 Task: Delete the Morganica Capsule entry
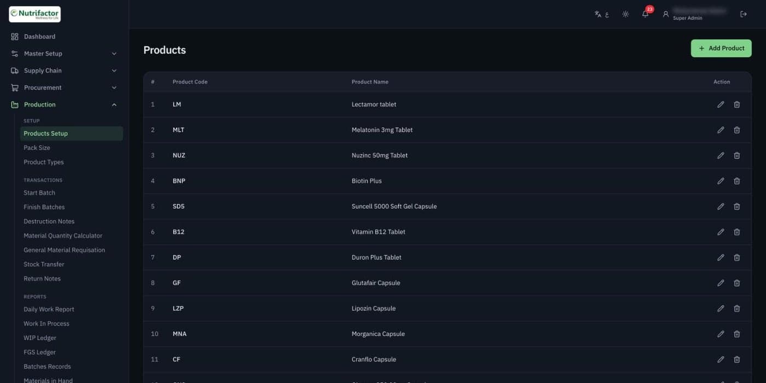pos(737,334)
